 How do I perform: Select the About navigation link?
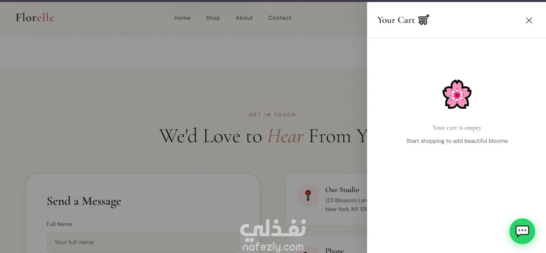tap(244, 18)
